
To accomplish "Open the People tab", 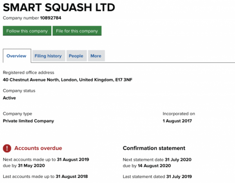I will [76, 56].
